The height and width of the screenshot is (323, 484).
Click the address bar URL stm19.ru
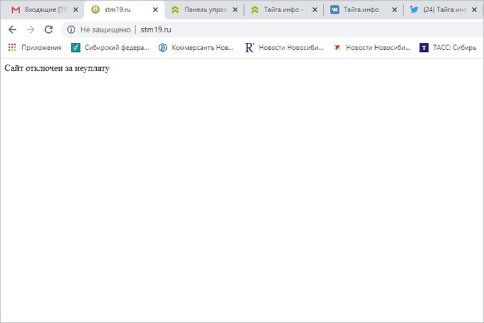[156, 30]
